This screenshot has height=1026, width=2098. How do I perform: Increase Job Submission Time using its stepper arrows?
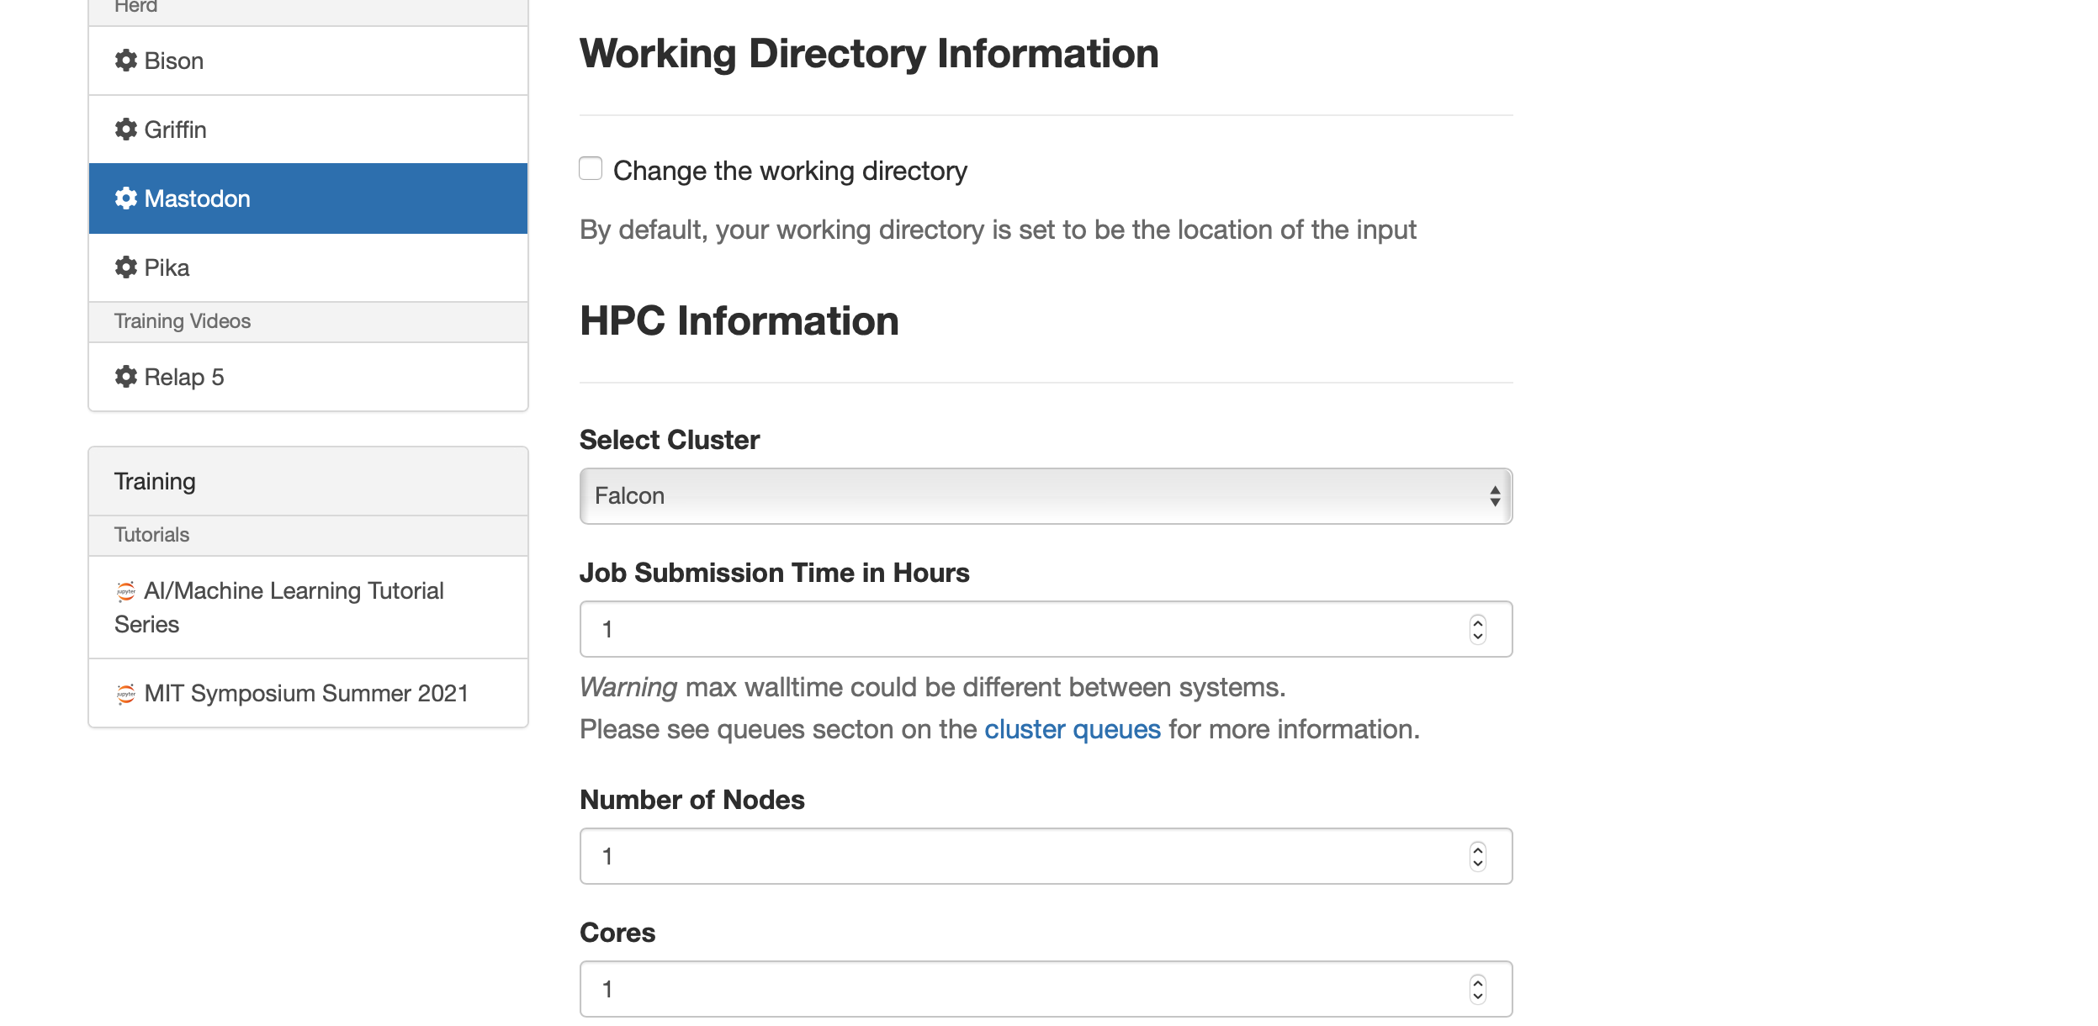(x=1477, y=622)
